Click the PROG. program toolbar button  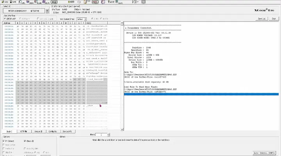[x=95, y=2]
